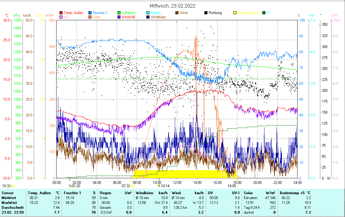Click the red Temp. Außen legend swatch
Image resolution: width=345 pixels, height=217 pixels.
[61, 13]
